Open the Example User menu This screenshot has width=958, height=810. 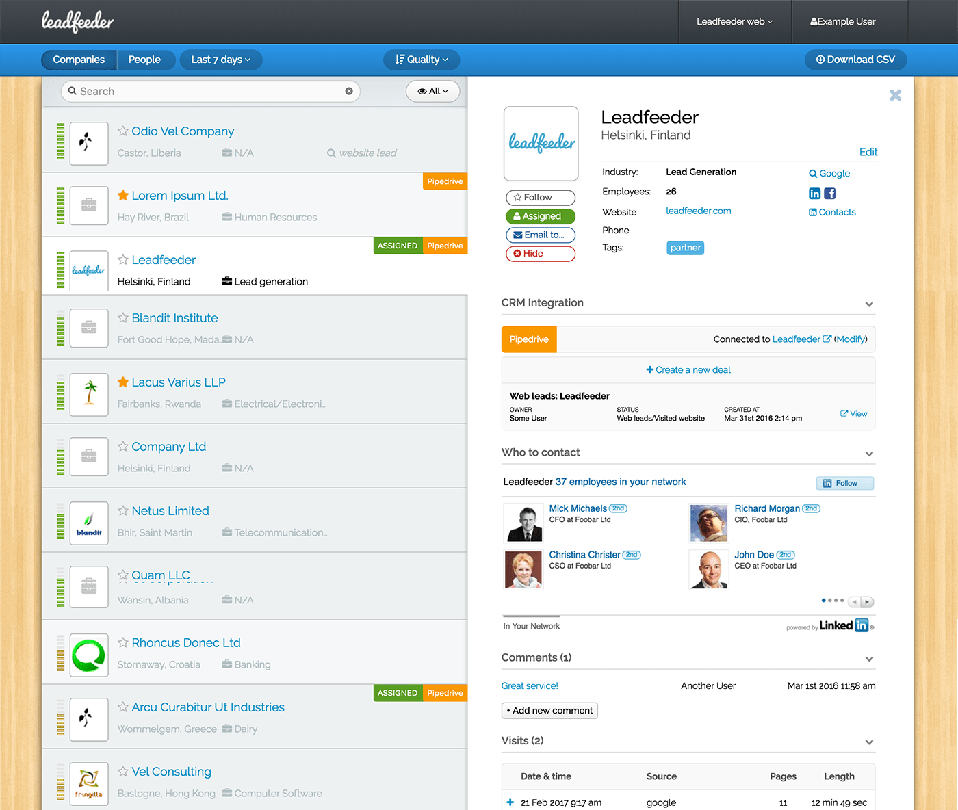click(x=843, y=22)
